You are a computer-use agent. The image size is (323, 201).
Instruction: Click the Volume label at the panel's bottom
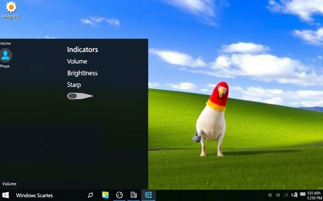pos(9,184)
